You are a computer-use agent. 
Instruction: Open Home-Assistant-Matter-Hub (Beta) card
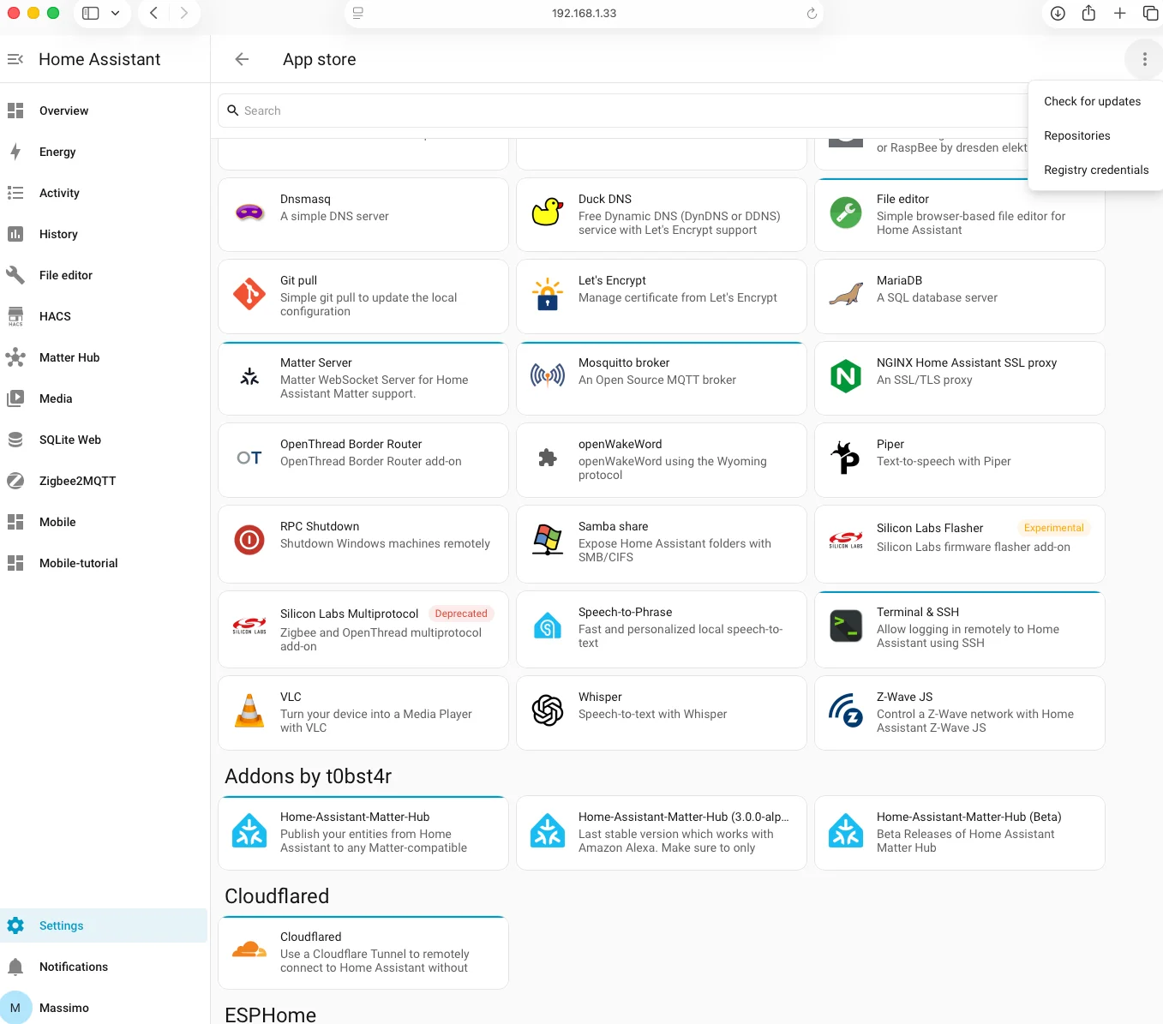pos(960,833)
